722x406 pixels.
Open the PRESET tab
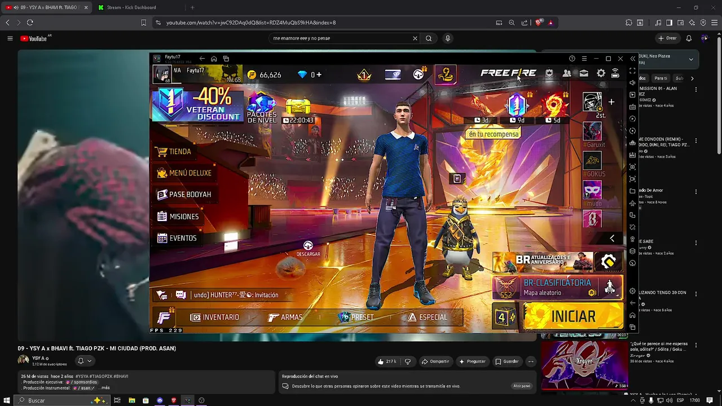pyautogui.click(x=355, y=317)
